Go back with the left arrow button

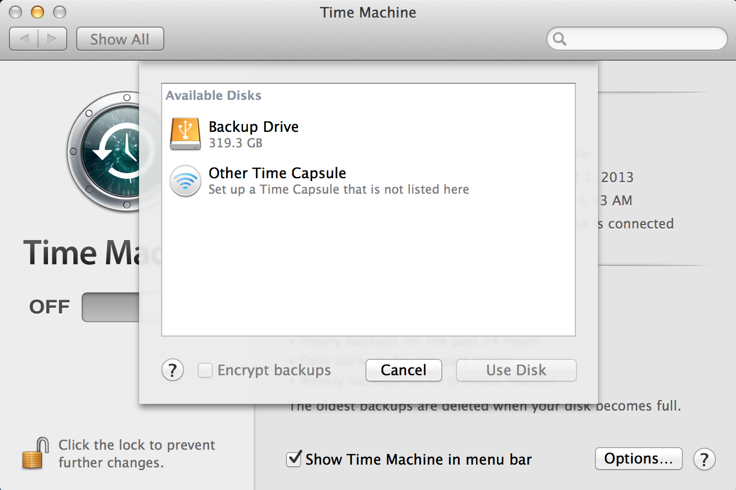24,39
